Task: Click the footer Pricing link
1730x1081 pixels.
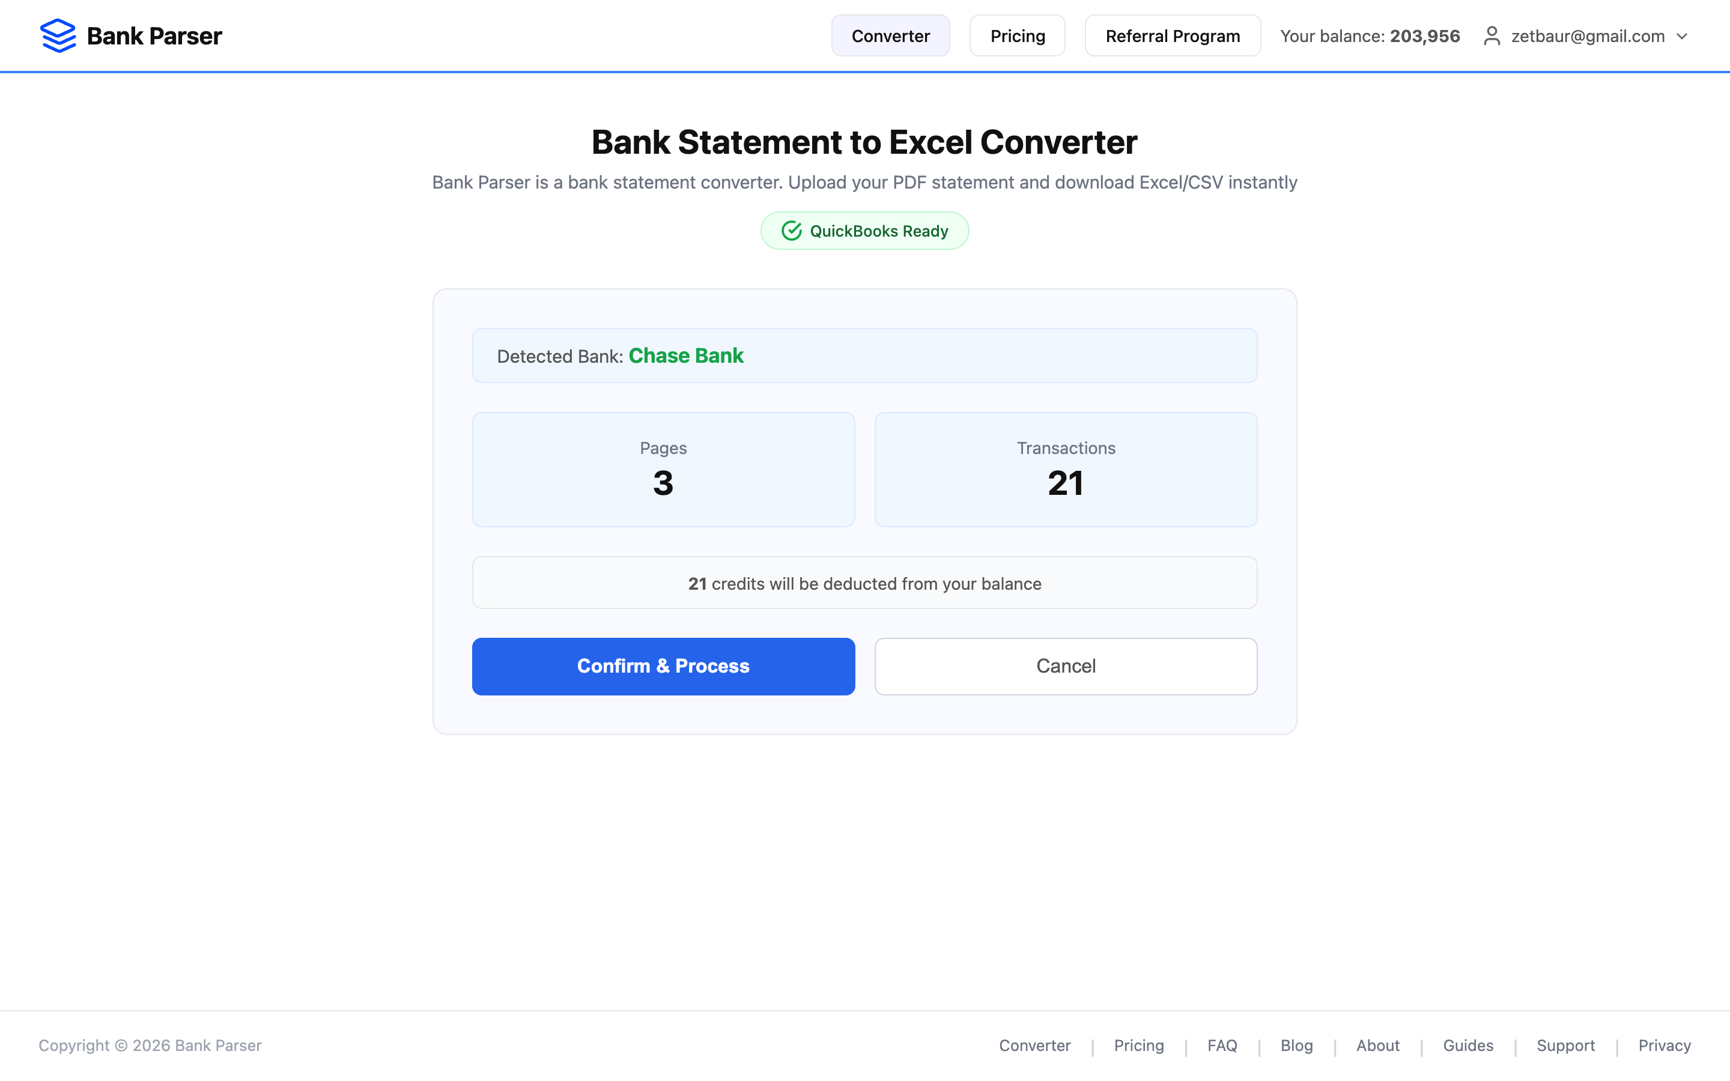Action: coord(1138,1045)
